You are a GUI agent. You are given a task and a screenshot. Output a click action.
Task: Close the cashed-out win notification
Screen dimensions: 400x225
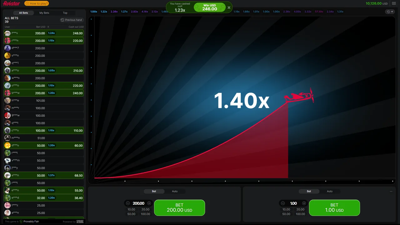pyautogui.click(x=229, y=7)
